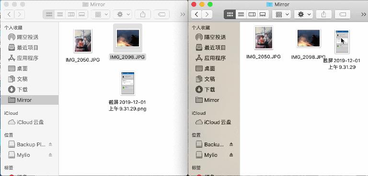The height and width of the screenshot is (176, 368).
Task: Switch left window to icon view
Action: (49, 14)
